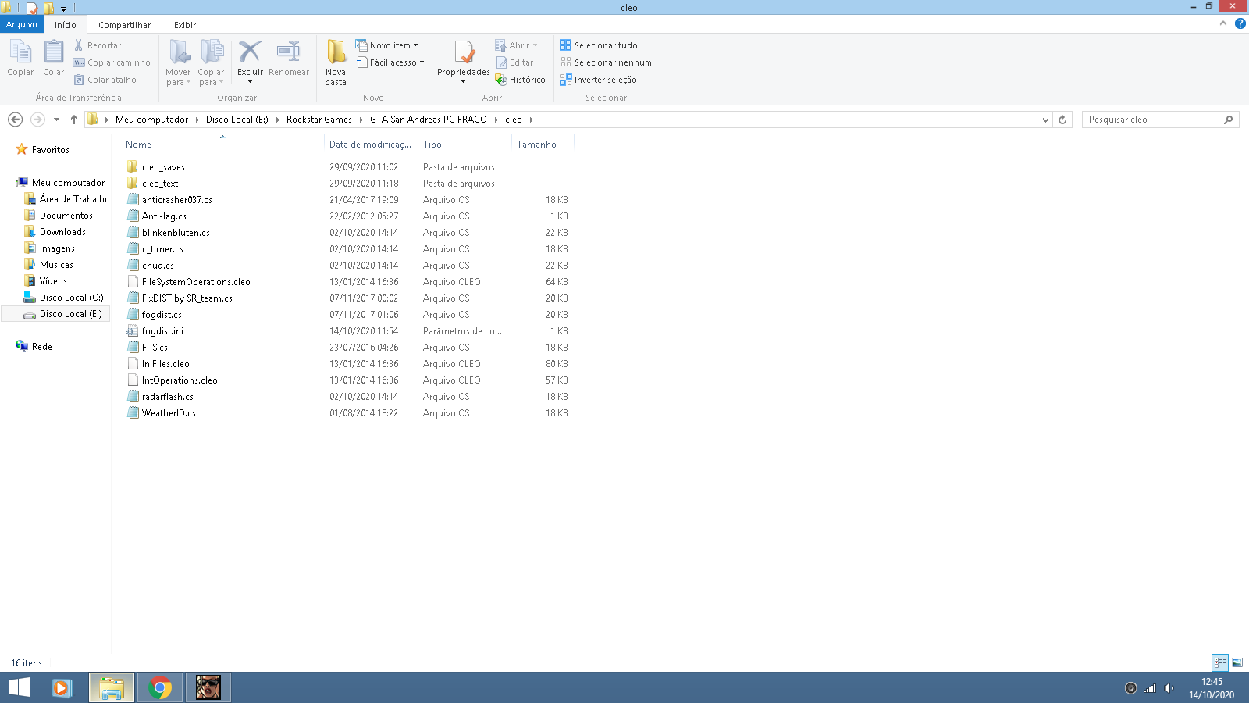
Task: Click Copiar caminho in ribbon
Action: tap(112, 62)
